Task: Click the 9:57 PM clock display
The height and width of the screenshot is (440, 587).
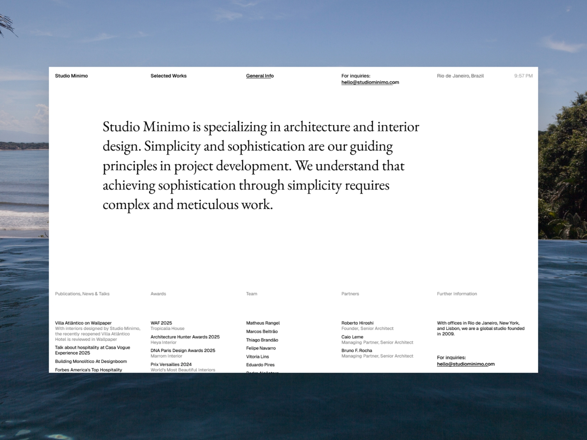Action: [x=524, y=76]
